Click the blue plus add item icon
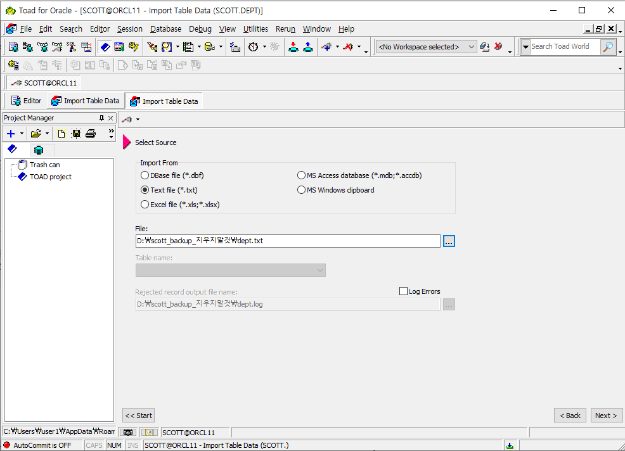The height and width of the screenshot is (451, 625). click(11, 134)
